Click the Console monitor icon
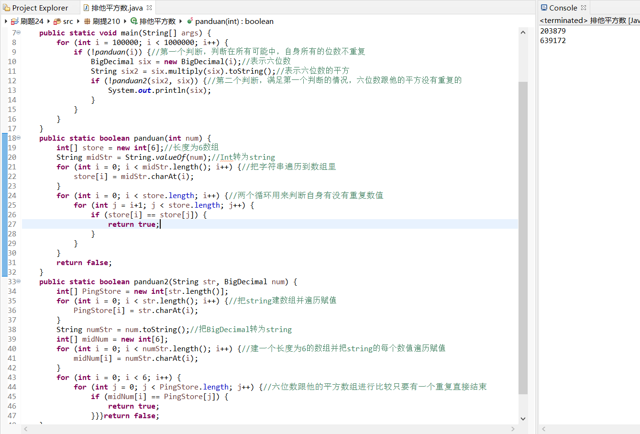The height and width of the screenshot is (434, 640). pos(544,8)
